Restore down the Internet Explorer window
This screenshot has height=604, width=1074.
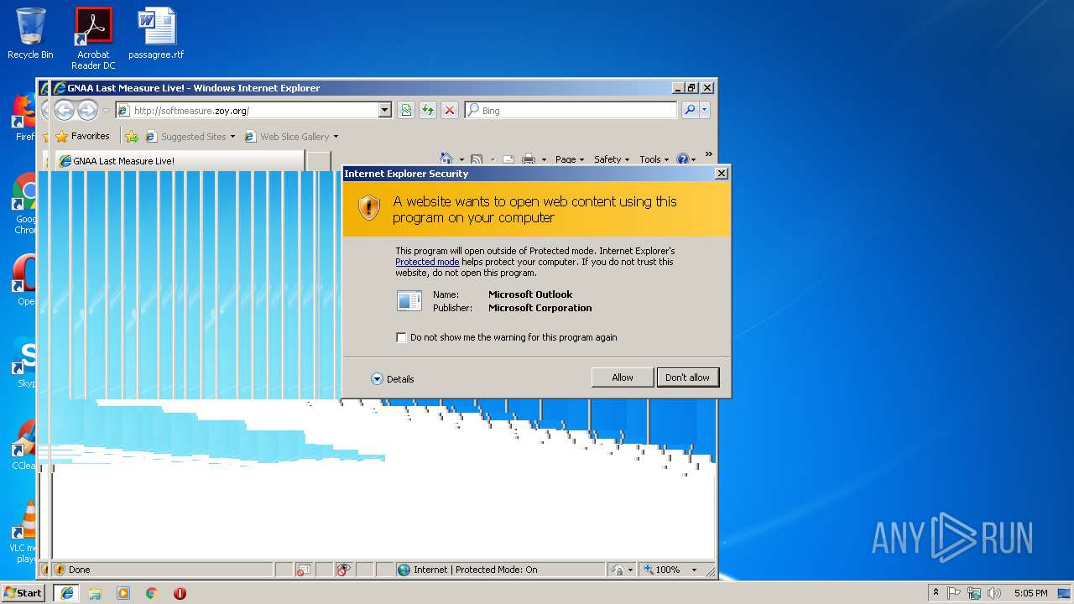coord(691,88)
